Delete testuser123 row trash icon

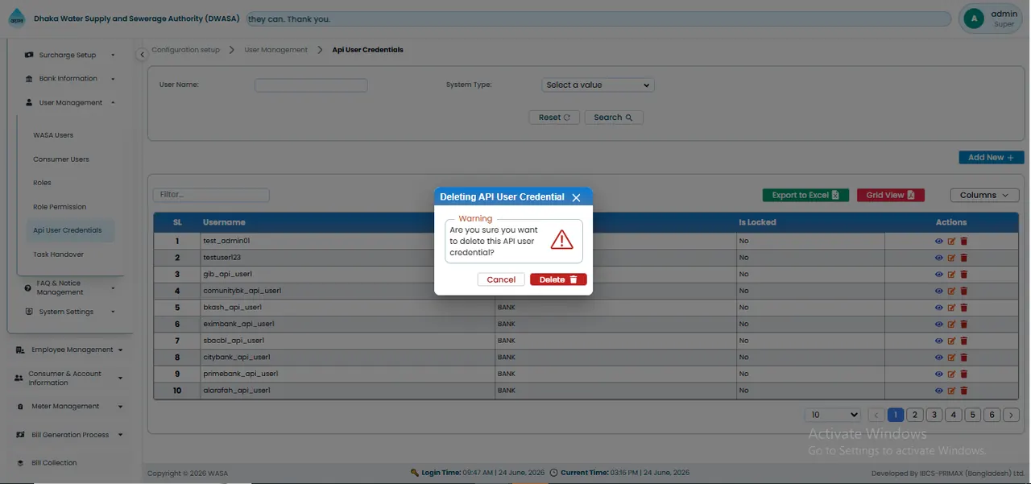click(964, 258)
